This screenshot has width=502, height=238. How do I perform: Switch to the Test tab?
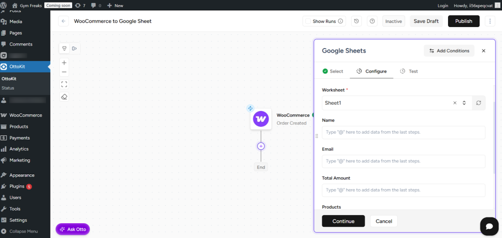pyautogui.click(x=409, y=71)
